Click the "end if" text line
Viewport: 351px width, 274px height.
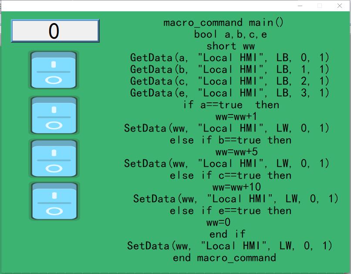point(227,234)
